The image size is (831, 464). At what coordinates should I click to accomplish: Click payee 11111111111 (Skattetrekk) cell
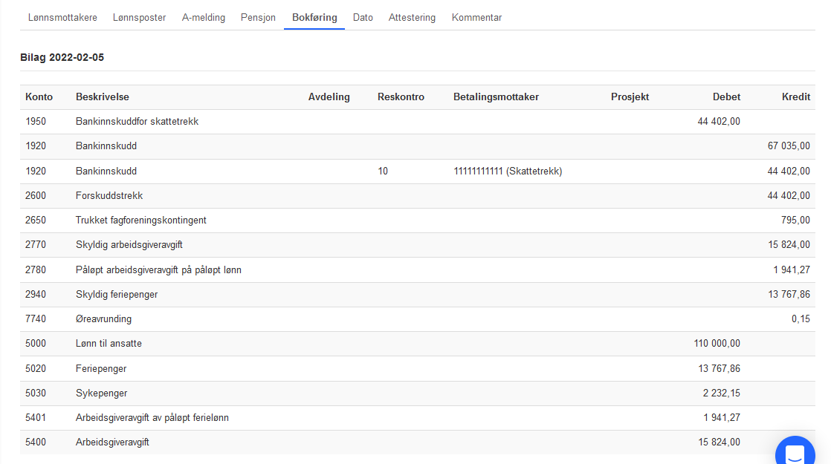click(x=508, y=171)
